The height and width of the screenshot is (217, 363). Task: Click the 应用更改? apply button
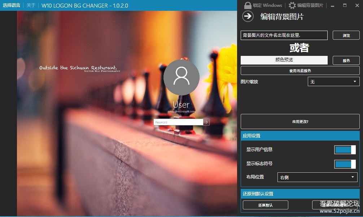(x=300, y=121)
